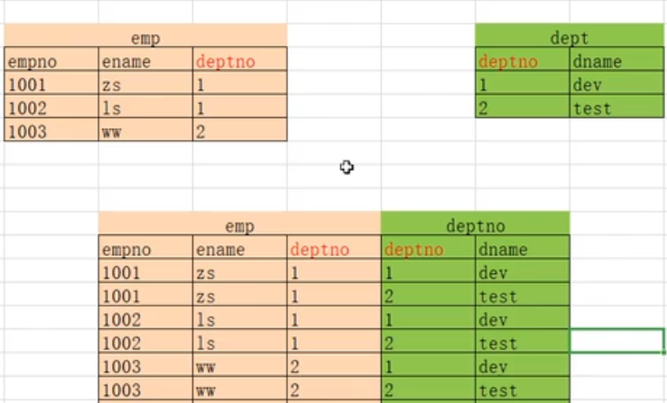The width and height of the screenshot is (667, 403).
Task: Select 'empno' header in the top emp table
Action: click(x=51, y=61)
